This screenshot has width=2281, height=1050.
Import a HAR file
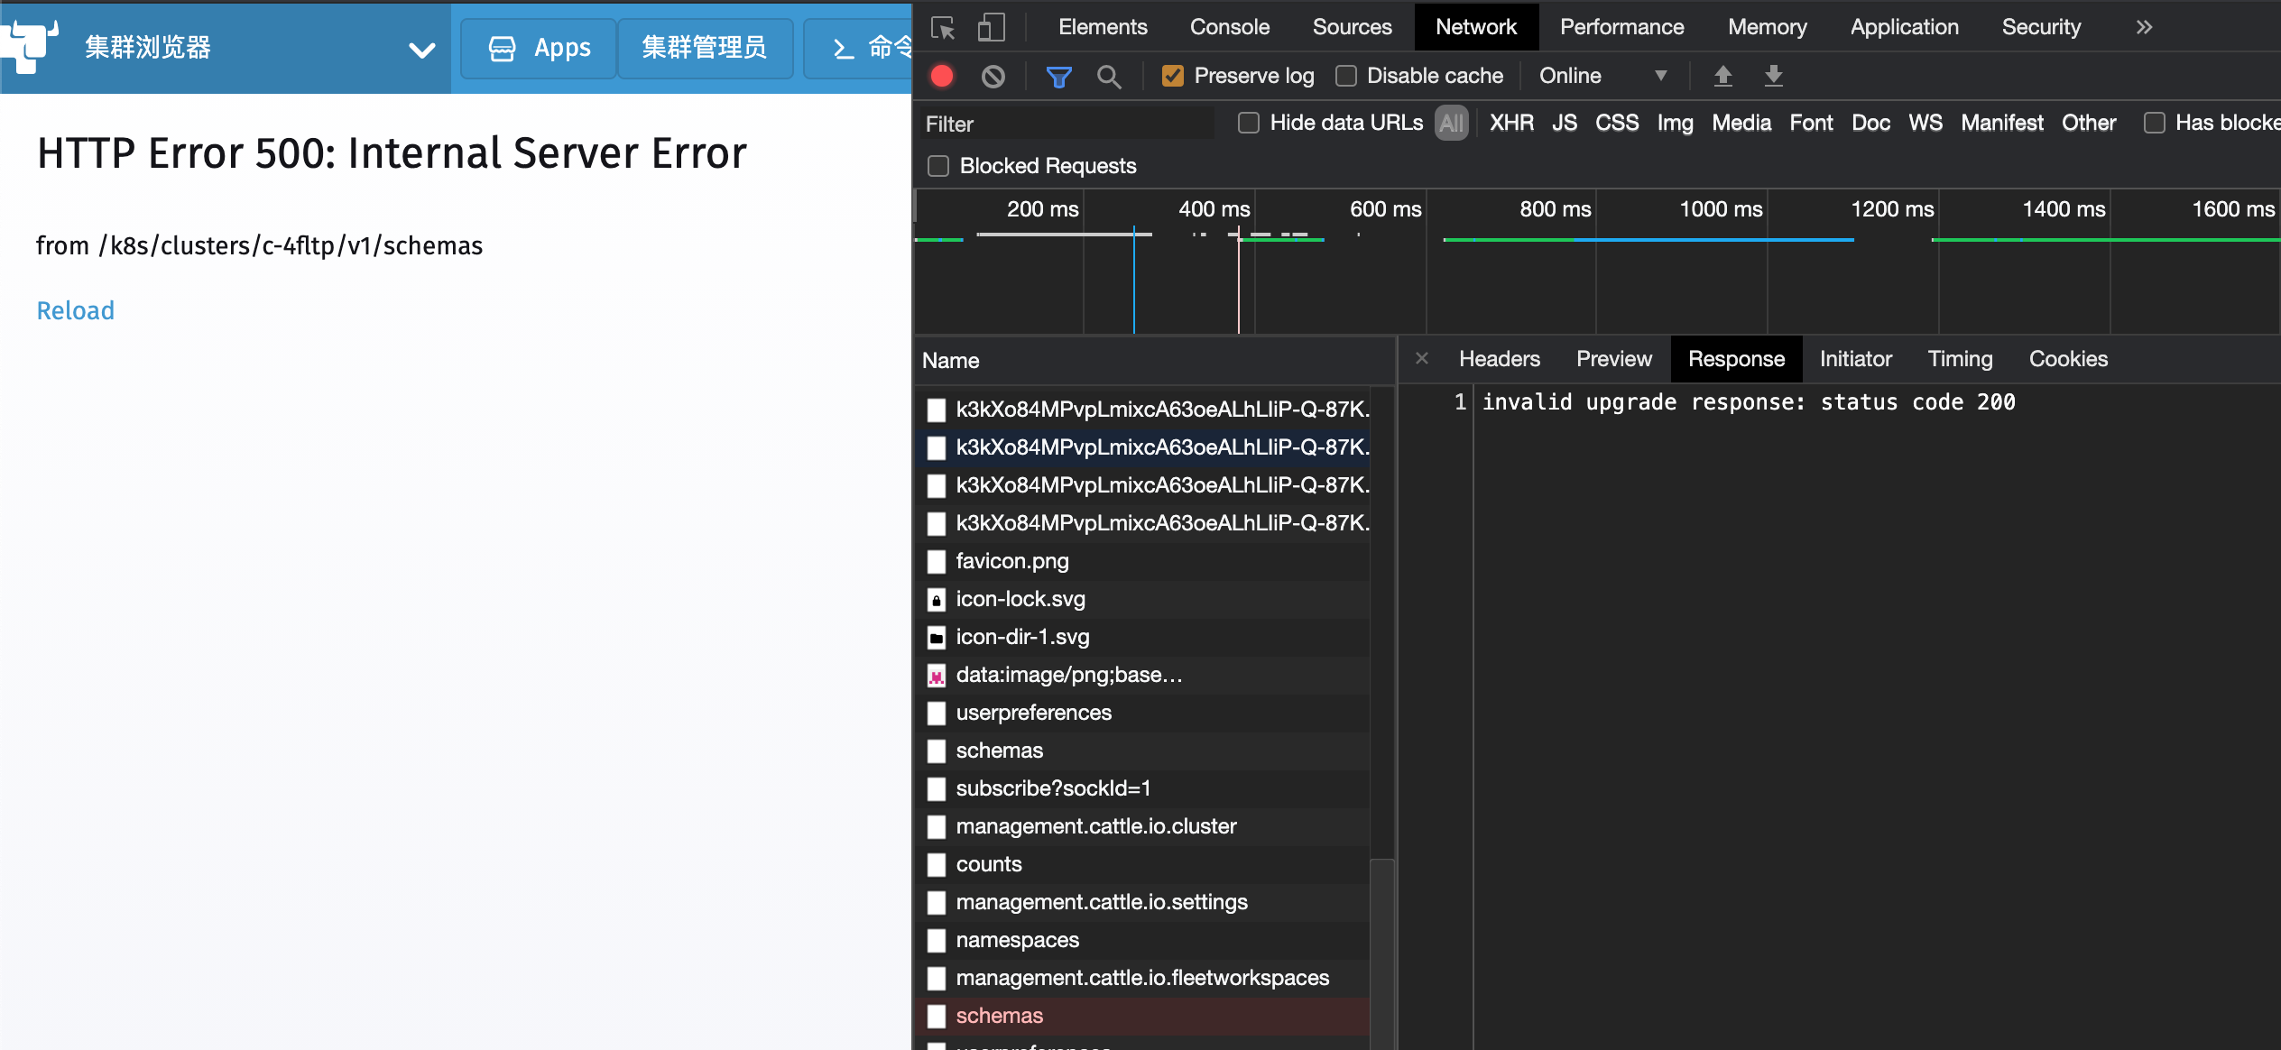[x=1723, y=76]
